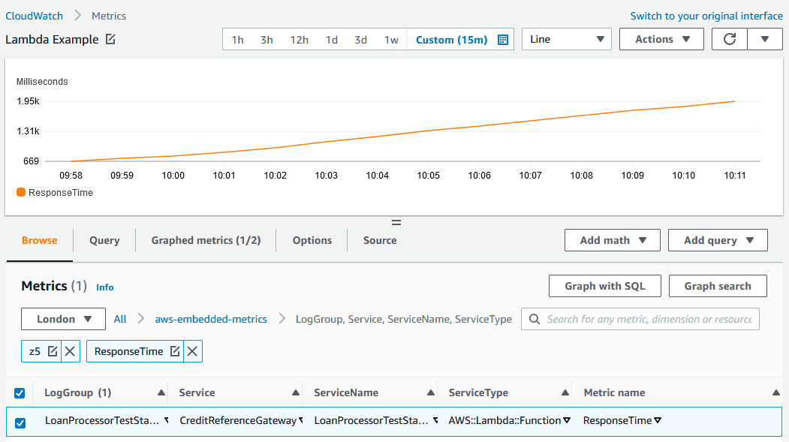The image size is (789, 442).
Task: Switch to your original interface
Action: pyautogui.click(x=706, y=16)
